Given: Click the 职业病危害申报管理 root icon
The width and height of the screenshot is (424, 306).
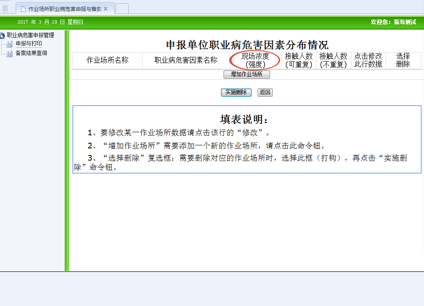Looking at the screenshot, I should (x=3, y=35).
